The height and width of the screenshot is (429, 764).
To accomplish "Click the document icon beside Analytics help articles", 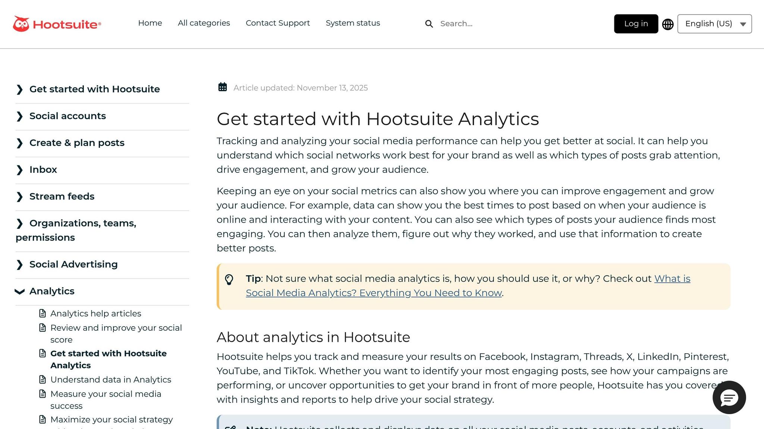I will click(x=42, y=313).
